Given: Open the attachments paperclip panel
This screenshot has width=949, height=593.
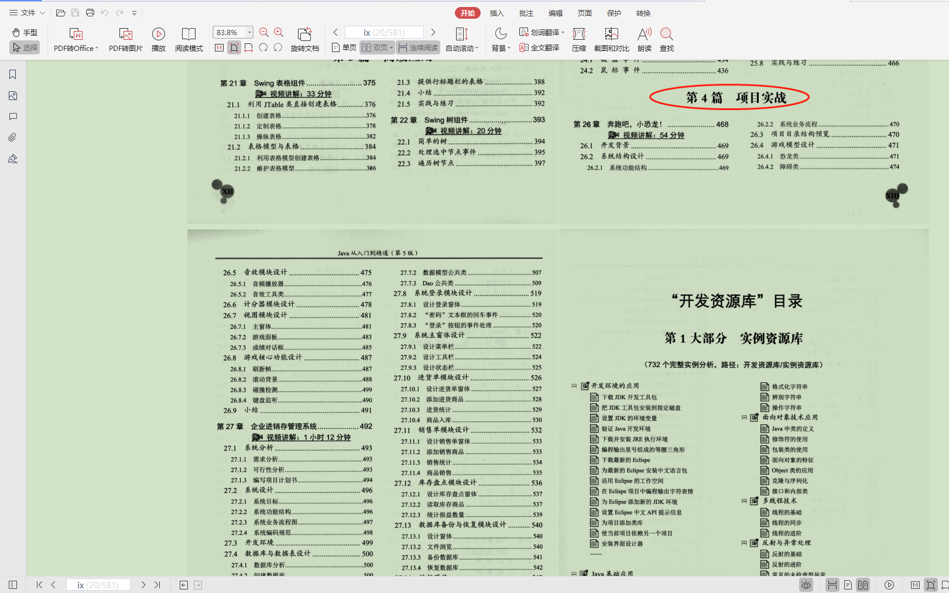Looking at the screenshot, I should click(x=13, y=138).
